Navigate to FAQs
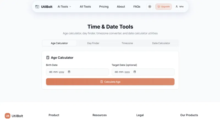Image resolution: width=220 pixels, height=120 pixels. click(137, 7)
